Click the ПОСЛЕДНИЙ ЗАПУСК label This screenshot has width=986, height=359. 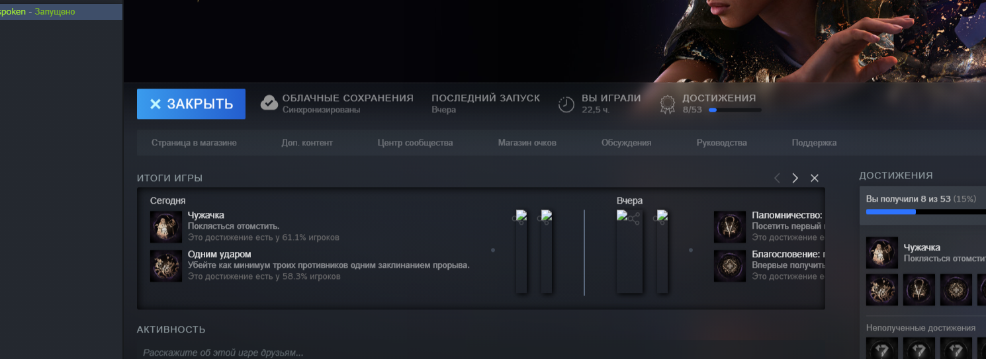tap(486, 98)
